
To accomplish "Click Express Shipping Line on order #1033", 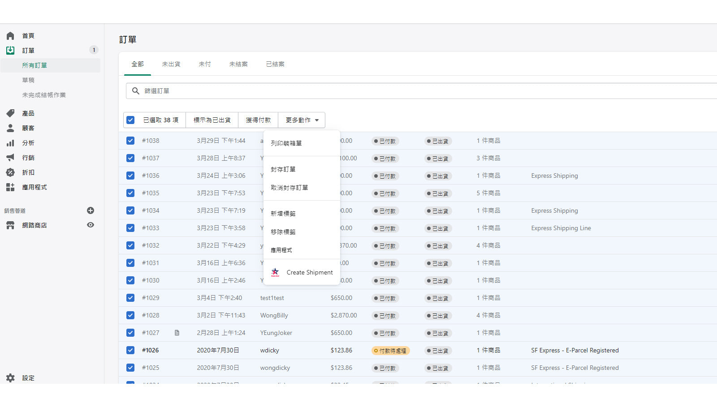I will click(x=561, y=228).
